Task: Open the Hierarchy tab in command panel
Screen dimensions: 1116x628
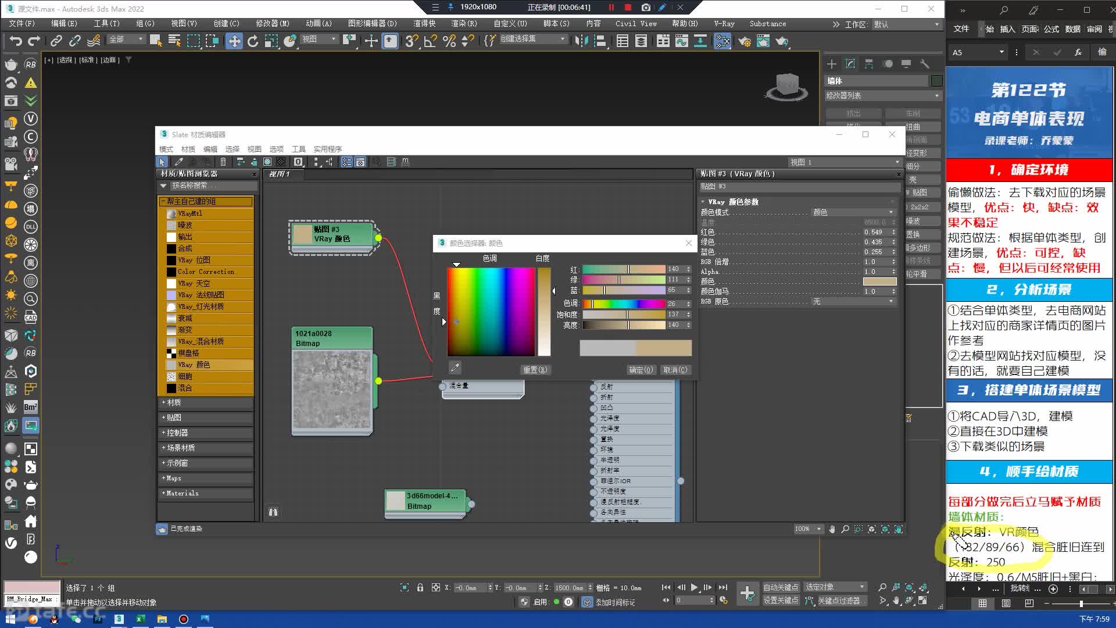Action: click(869, 64)
